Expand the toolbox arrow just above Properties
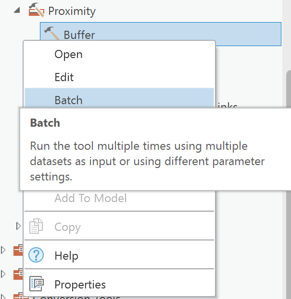The height and width of the screenshot is (299, 291). (4, 274)
